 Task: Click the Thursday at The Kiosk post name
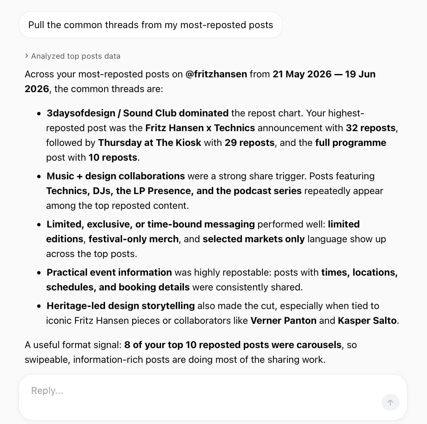click(150, 143)
